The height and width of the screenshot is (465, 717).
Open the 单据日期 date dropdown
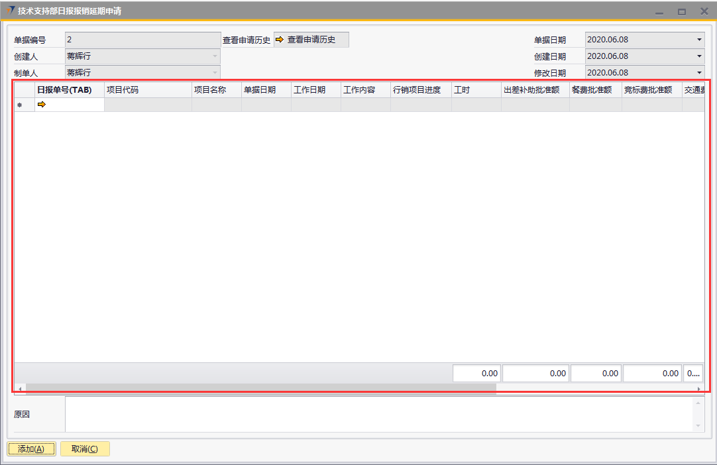point(699,40)
